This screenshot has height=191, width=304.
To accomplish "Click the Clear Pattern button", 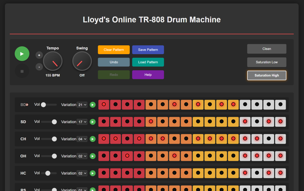I will pyautogui.click(x=114, y=50).
